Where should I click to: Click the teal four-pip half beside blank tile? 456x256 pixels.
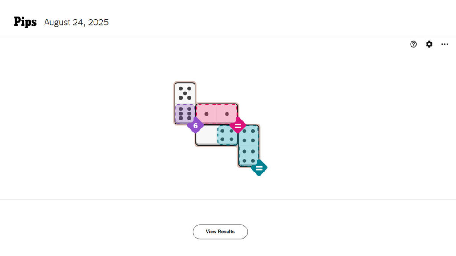228,136
